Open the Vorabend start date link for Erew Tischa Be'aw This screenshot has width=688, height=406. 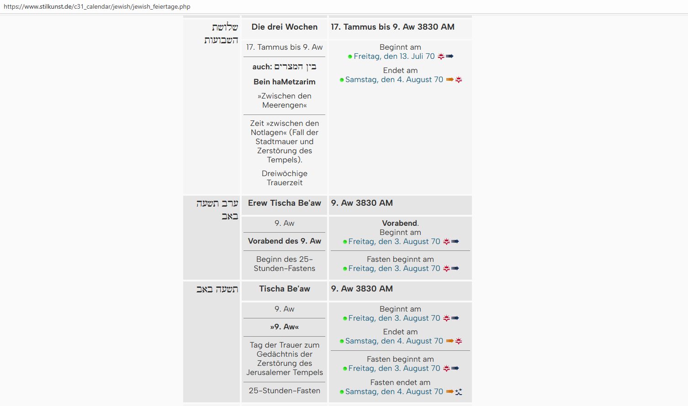click(394, 242)
